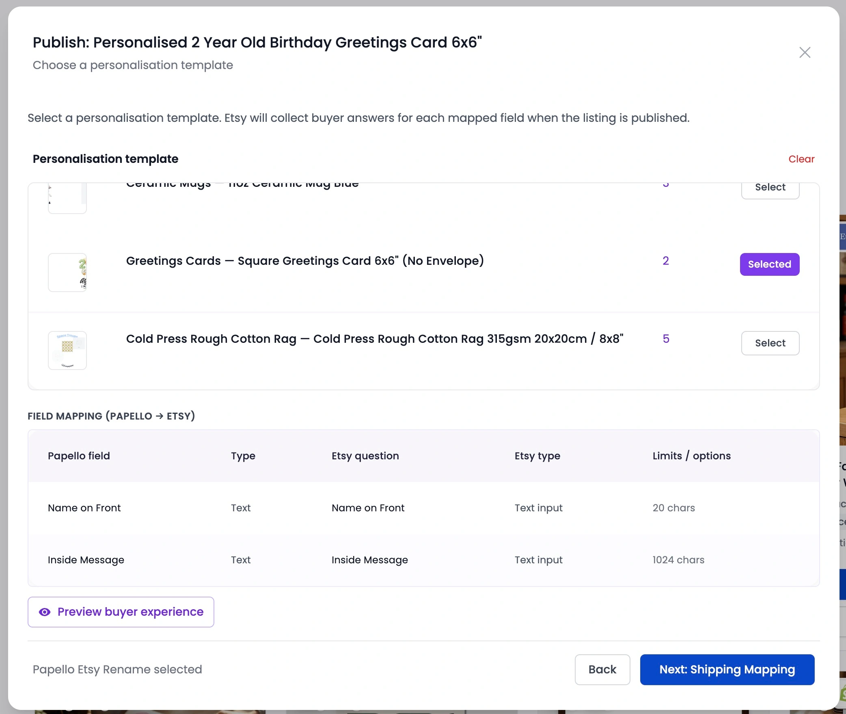Click the Publish: Personalised 2 Year Old Birthday title

click(x=257, y=42)
